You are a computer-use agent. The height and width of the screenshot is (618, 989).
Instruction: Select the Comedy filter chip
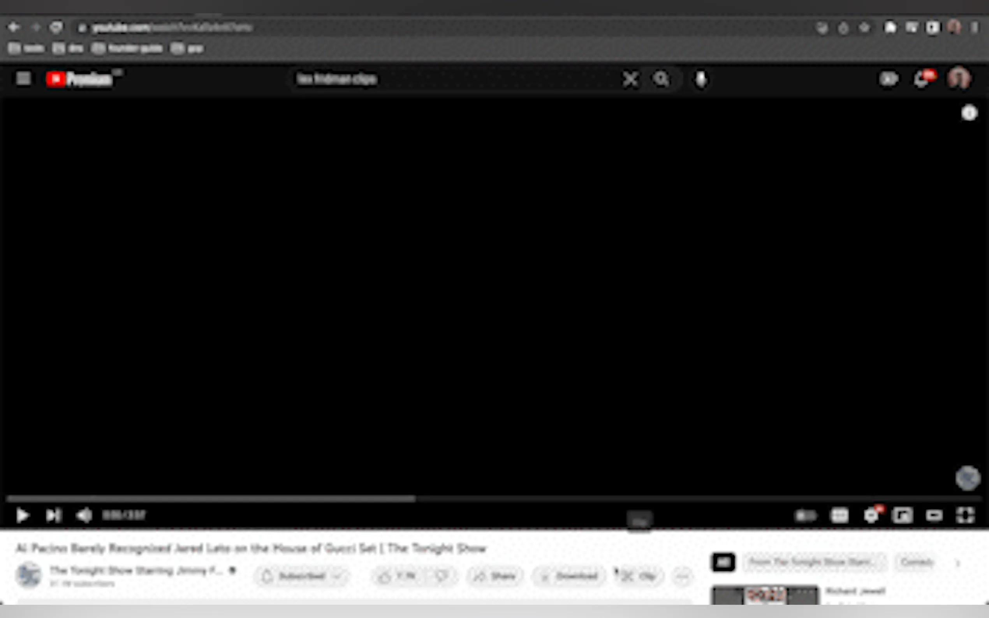click(917, 562)
